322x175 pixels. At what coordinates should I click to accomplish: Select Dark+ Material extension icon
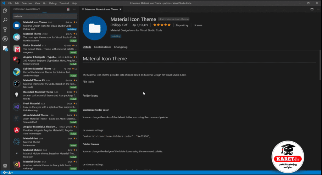click(x=17, y=49)
